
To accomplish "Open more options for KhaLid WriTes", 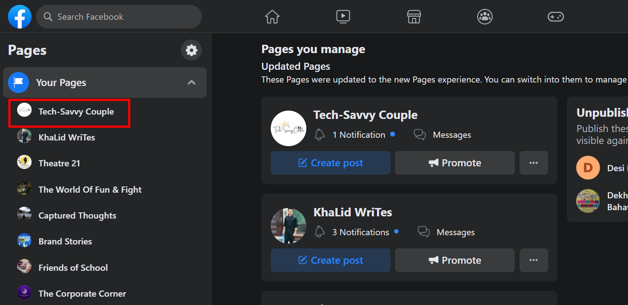I will point(534,260).
